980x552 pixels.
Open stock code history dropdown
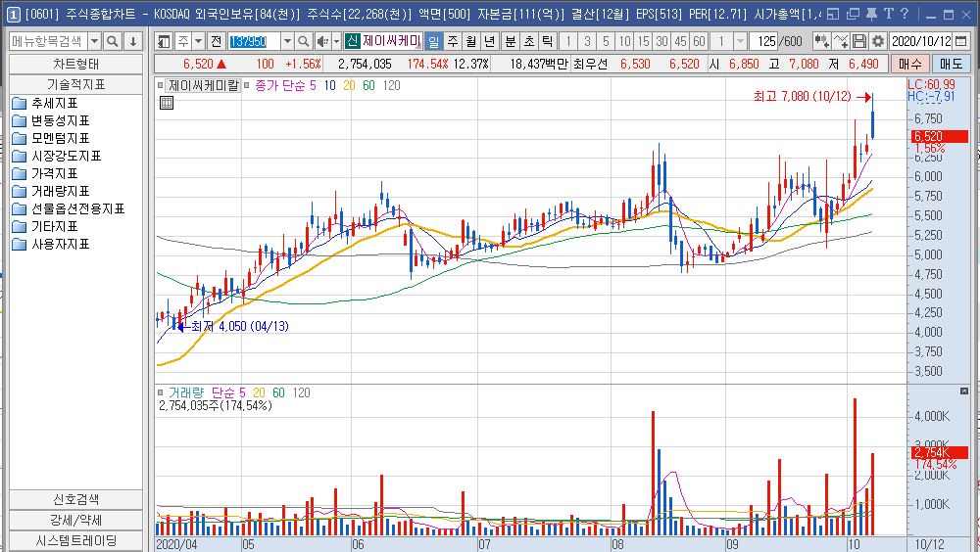pos(287,42)
